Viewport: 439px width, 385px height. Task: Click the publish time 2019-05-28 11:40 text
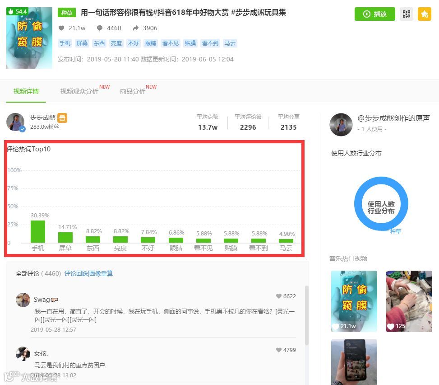113,60
